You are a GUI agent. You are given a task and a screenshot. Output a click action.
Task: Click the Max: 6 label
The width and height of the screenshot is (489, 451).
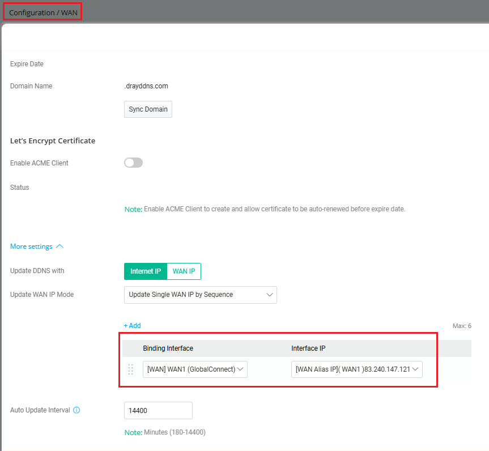pos(462,326)
